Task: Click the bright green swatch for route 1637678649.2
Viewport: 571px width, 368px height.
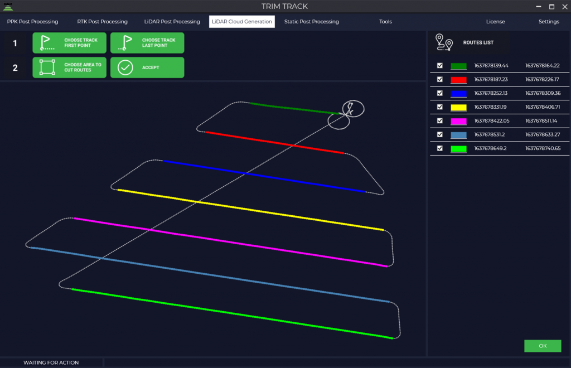Action: (x=458, y=148)
